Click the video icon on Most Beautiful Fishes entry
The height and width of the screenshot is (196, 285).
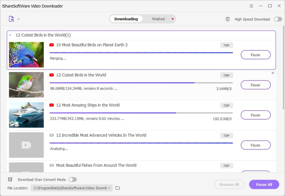pyautogui.click(x=52, y=165)
